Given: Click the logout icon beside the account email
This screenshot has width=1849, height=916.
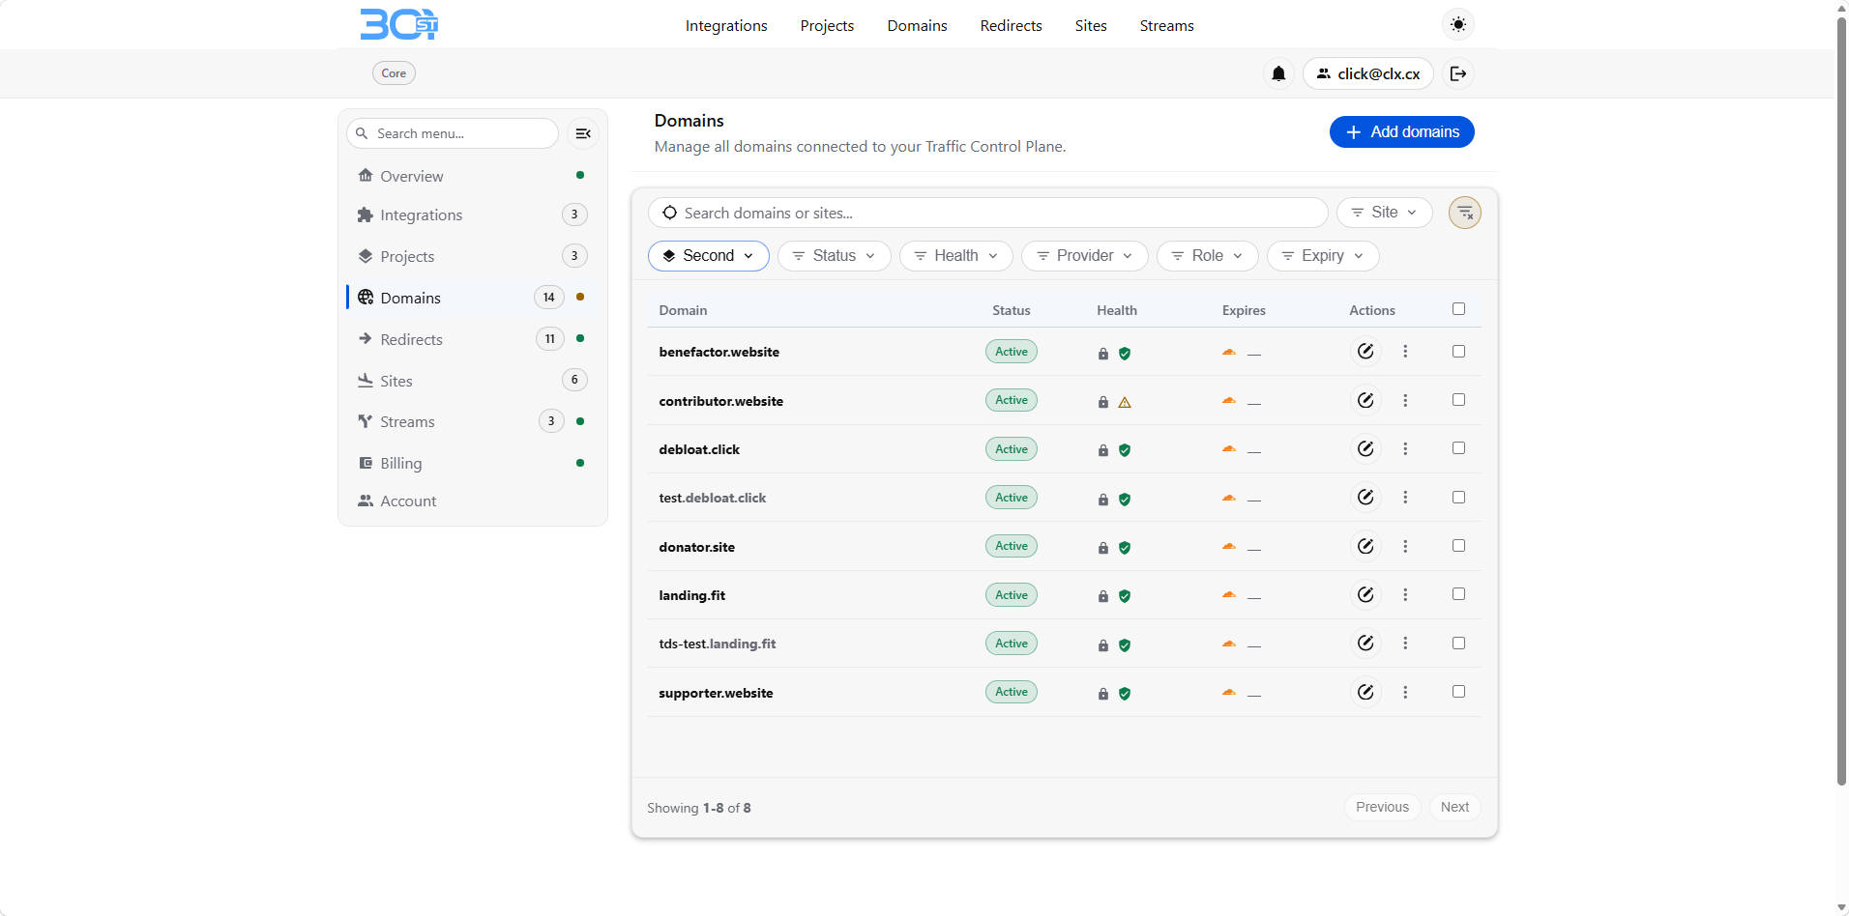Looking at the screenshot, I should [1458, 73].
